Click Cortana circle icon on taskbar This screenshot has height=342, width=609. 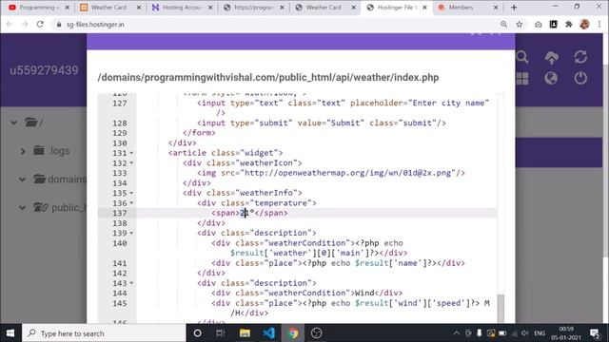(197, 333)
